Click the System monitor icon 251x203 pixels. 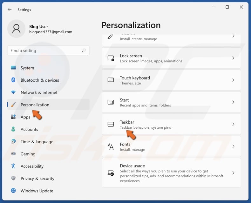pos(13,68)
